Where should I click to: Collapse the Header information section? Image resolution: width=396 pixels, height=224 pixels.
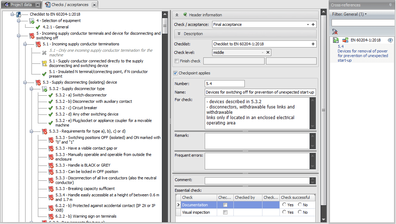click(177, 15)
